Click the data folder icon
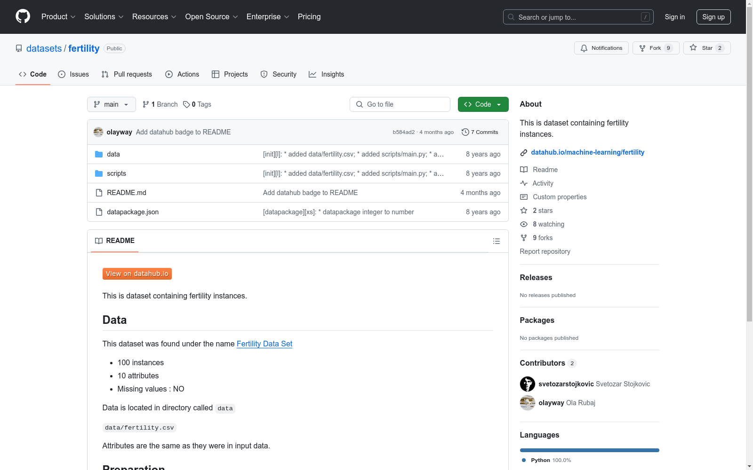753x470 pixels. (x=99, y=154)
